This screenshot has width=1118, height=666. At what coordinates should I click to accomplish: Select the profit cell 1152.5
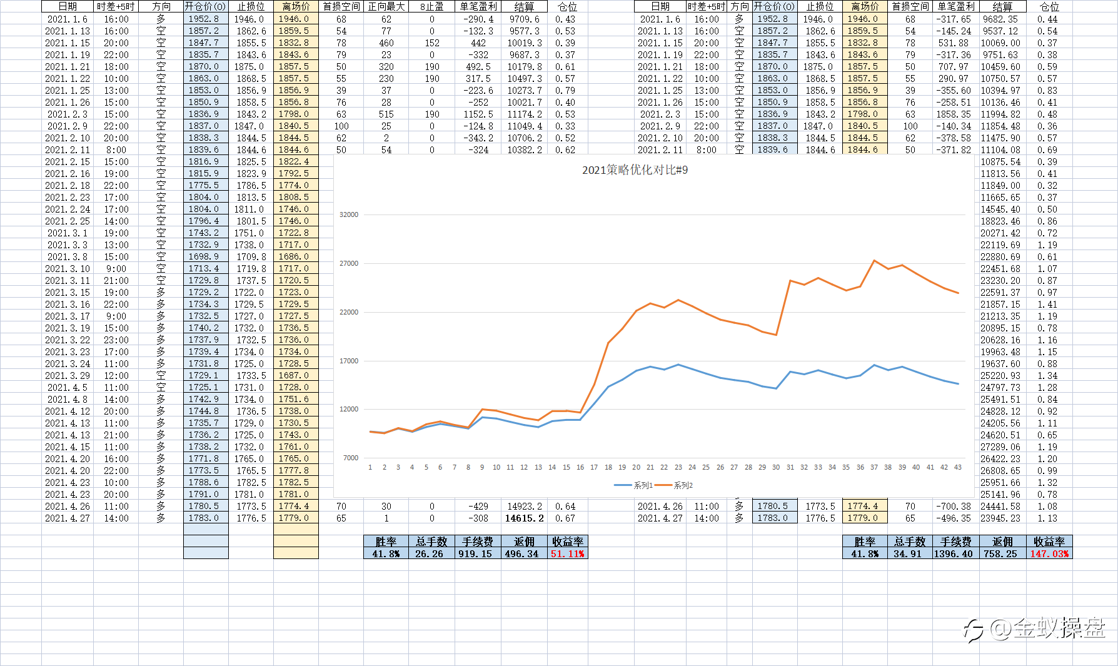(478, 114)
